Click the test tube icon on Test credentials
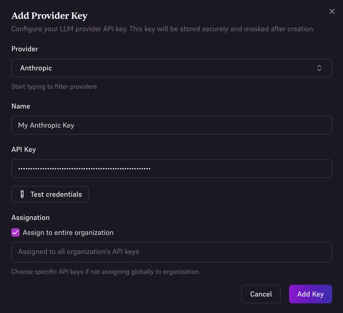343x313 pixels. tap(22, 194)
